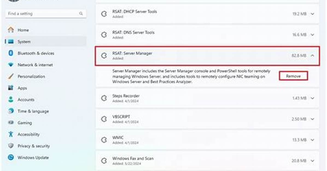Click the Windows Update sync icon

click(x=11, y=157)
